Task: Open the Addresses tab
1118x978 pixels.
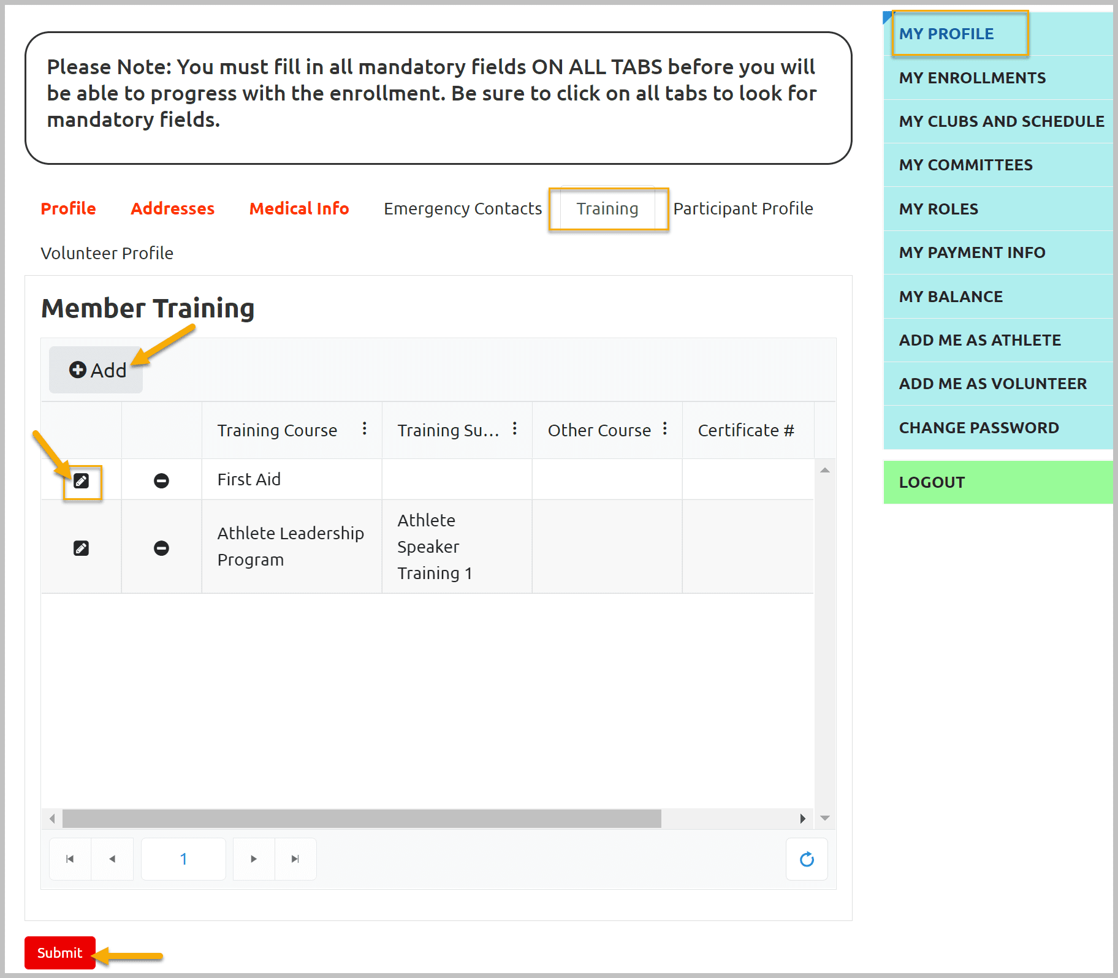Action: point(172,208)
